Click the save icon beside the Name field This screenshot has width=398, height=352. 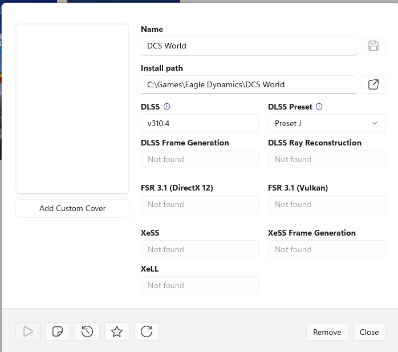pyautogui.click(x=373, y=46)
